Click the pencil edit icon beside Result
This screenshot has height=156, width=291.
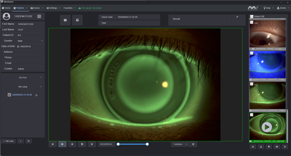point(237,17)
